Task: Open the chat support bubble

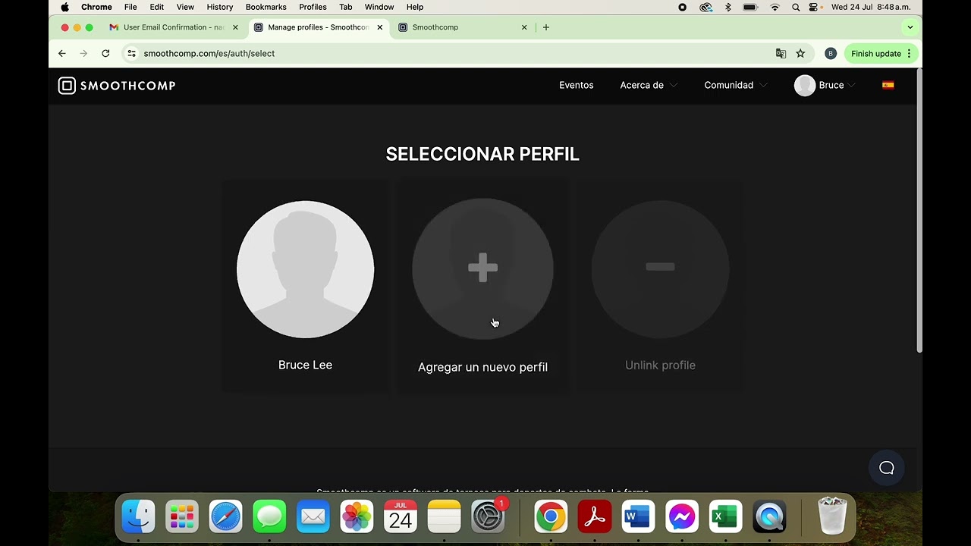Action: tap(887, 468)
